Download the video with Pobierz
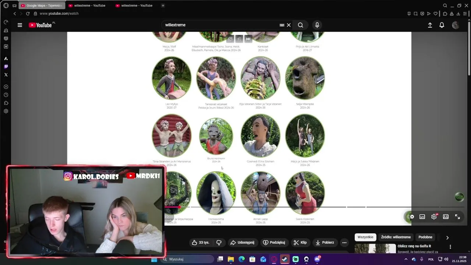This screenshot has width=471, height=265. (x=325, y=243)
